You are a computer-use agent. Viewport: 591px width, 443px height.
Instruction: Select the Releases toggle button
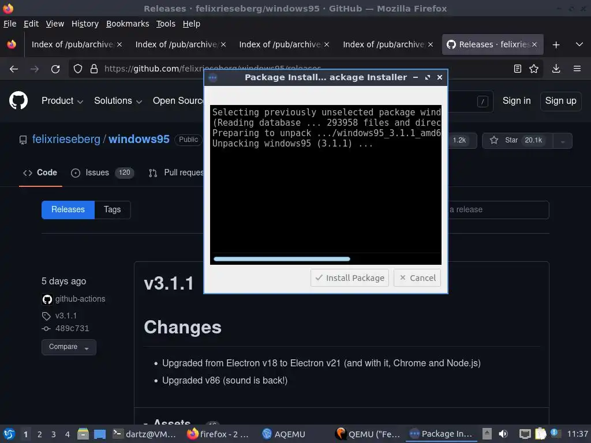click(68, 210)
